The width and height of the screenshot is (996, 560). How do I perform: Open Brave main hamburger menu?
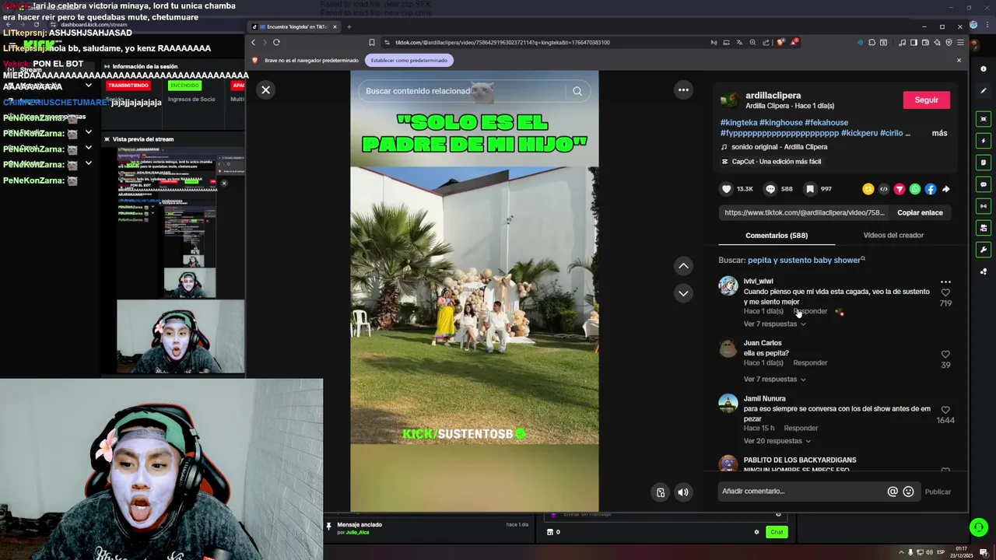click(x=961, y=42)
